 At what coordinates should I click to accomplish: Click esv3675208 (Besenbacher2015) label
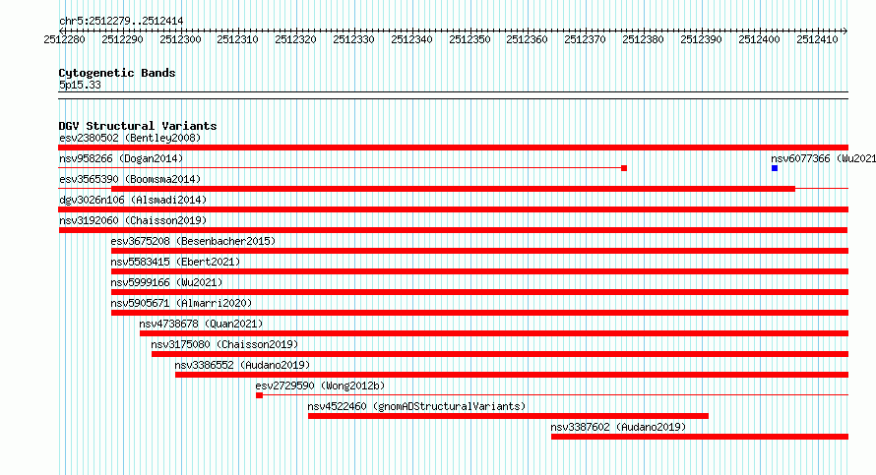click(x=193, y=241)
